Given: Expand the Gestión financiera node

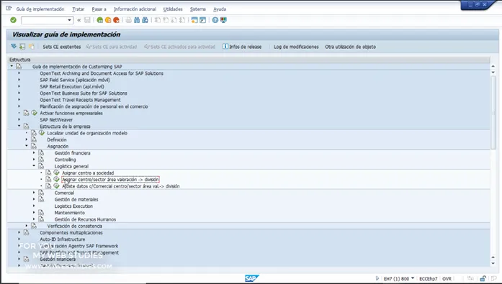Looking at the screenshot, I should click(x=34, y=152).
